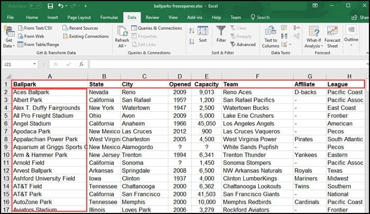
Task: Collapse the ribbon with the chevron
Action: (x=367, y=53)
